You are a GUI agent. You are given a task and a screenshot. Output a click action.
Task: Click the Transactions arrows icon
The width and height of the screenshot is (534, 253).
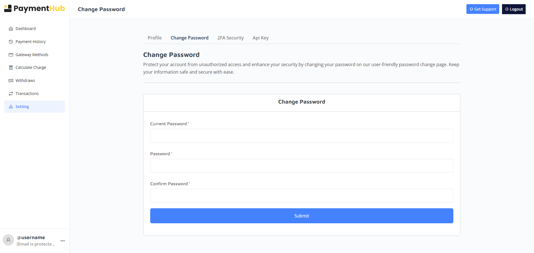click(x=11, y=94)
